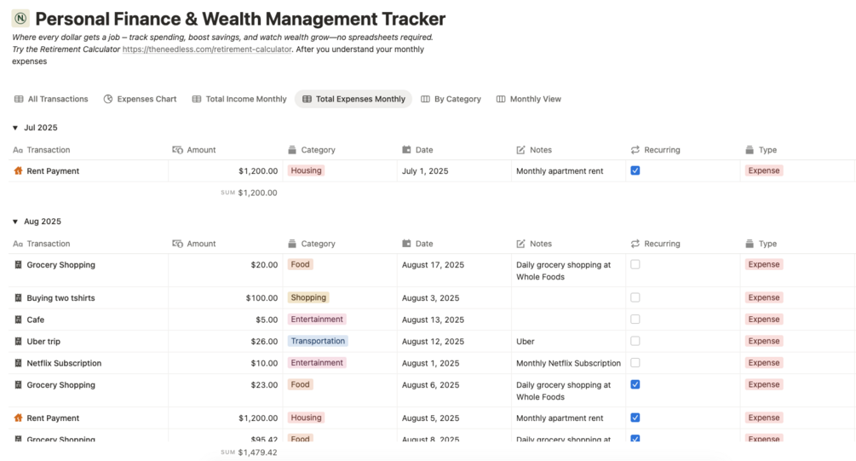Open the By Category tab
The height and width of the screenshot is (461, 856).
click(x=451, y=99)
